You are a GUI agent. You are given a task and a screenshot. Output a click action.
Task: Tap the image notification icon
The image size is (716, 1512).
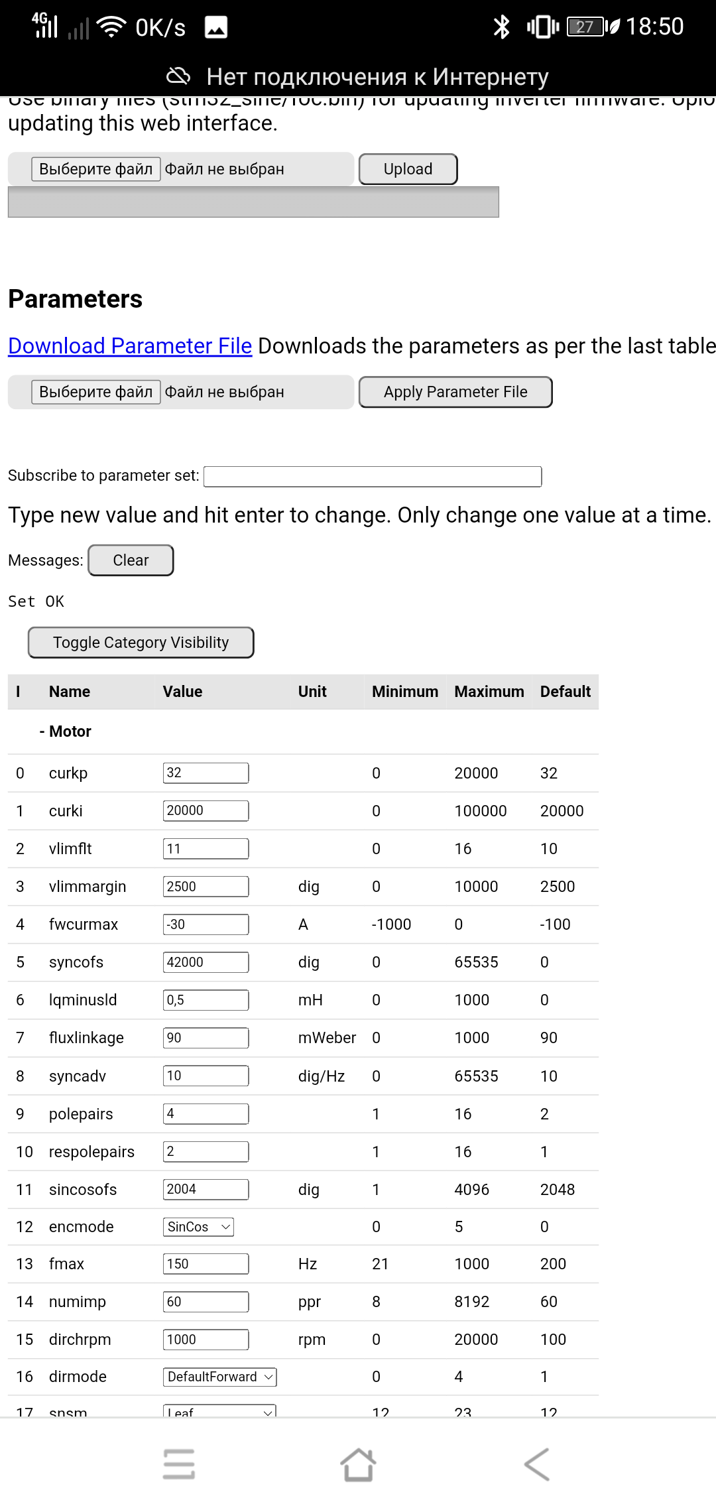click(x=216, y=27)
